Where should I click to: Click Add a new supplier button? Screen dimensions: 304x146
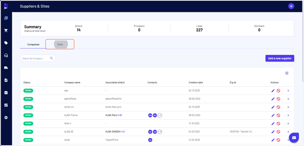point(280,58)
